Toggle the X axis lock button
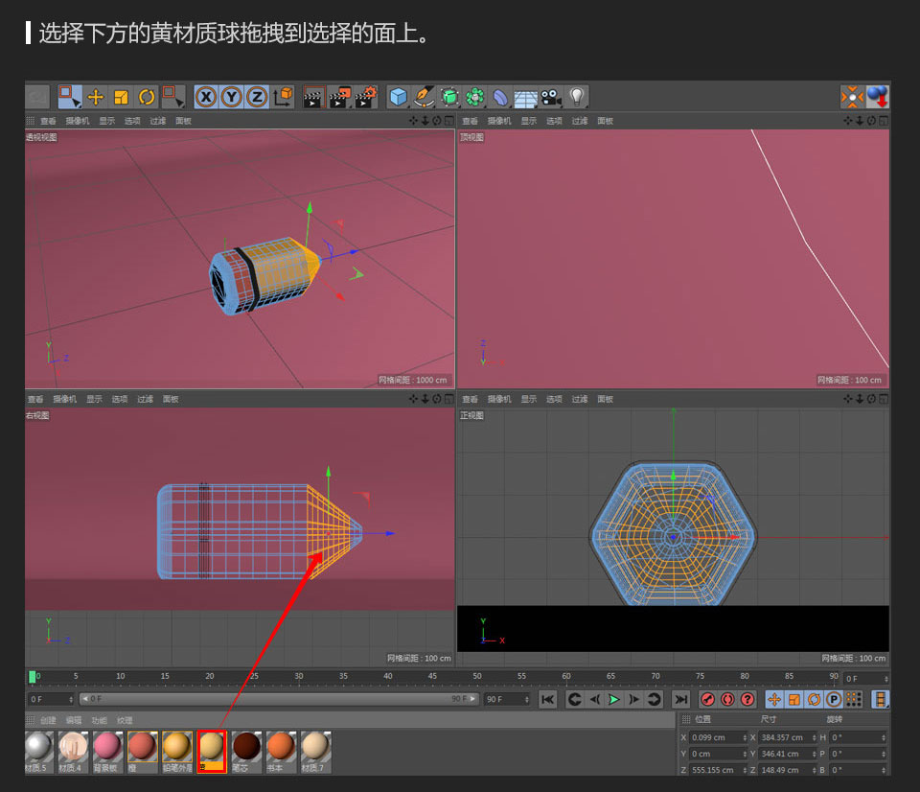920x792 pixels. pyautogui.click(x=208, y=96)
